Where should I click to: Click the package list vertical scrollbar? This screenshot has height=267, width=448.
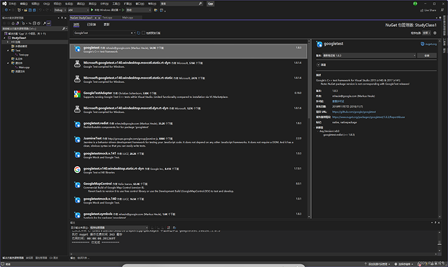pyautogui.click(x=309, y=128)
